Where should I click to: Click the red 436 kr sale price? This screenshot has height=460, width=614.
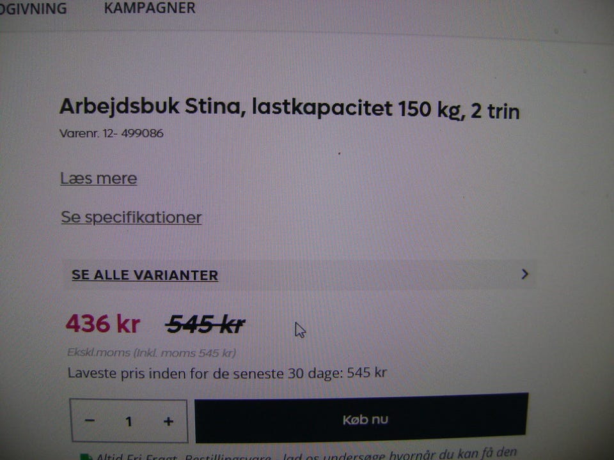pyautogui.click(x=102, y=324)
